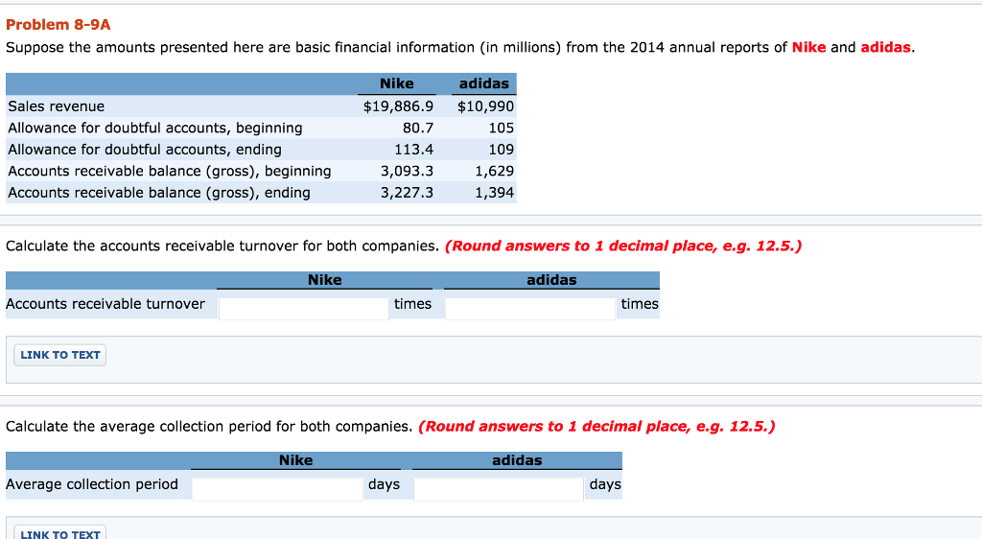Select adidas beginning receivable balance 1,629
Screen dimensions: 982x539
(494, 171)
